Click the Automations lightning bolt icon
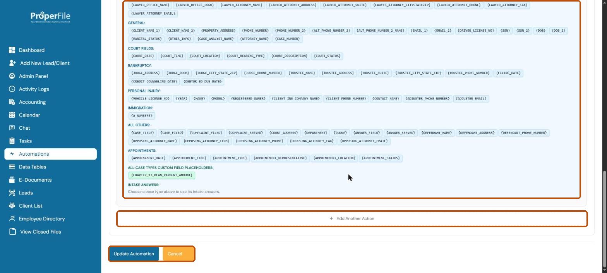 [12, 154]
